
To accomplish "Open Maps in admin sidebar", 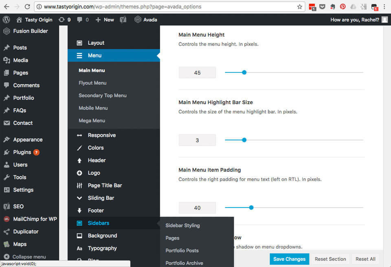I will click(29, 244).
